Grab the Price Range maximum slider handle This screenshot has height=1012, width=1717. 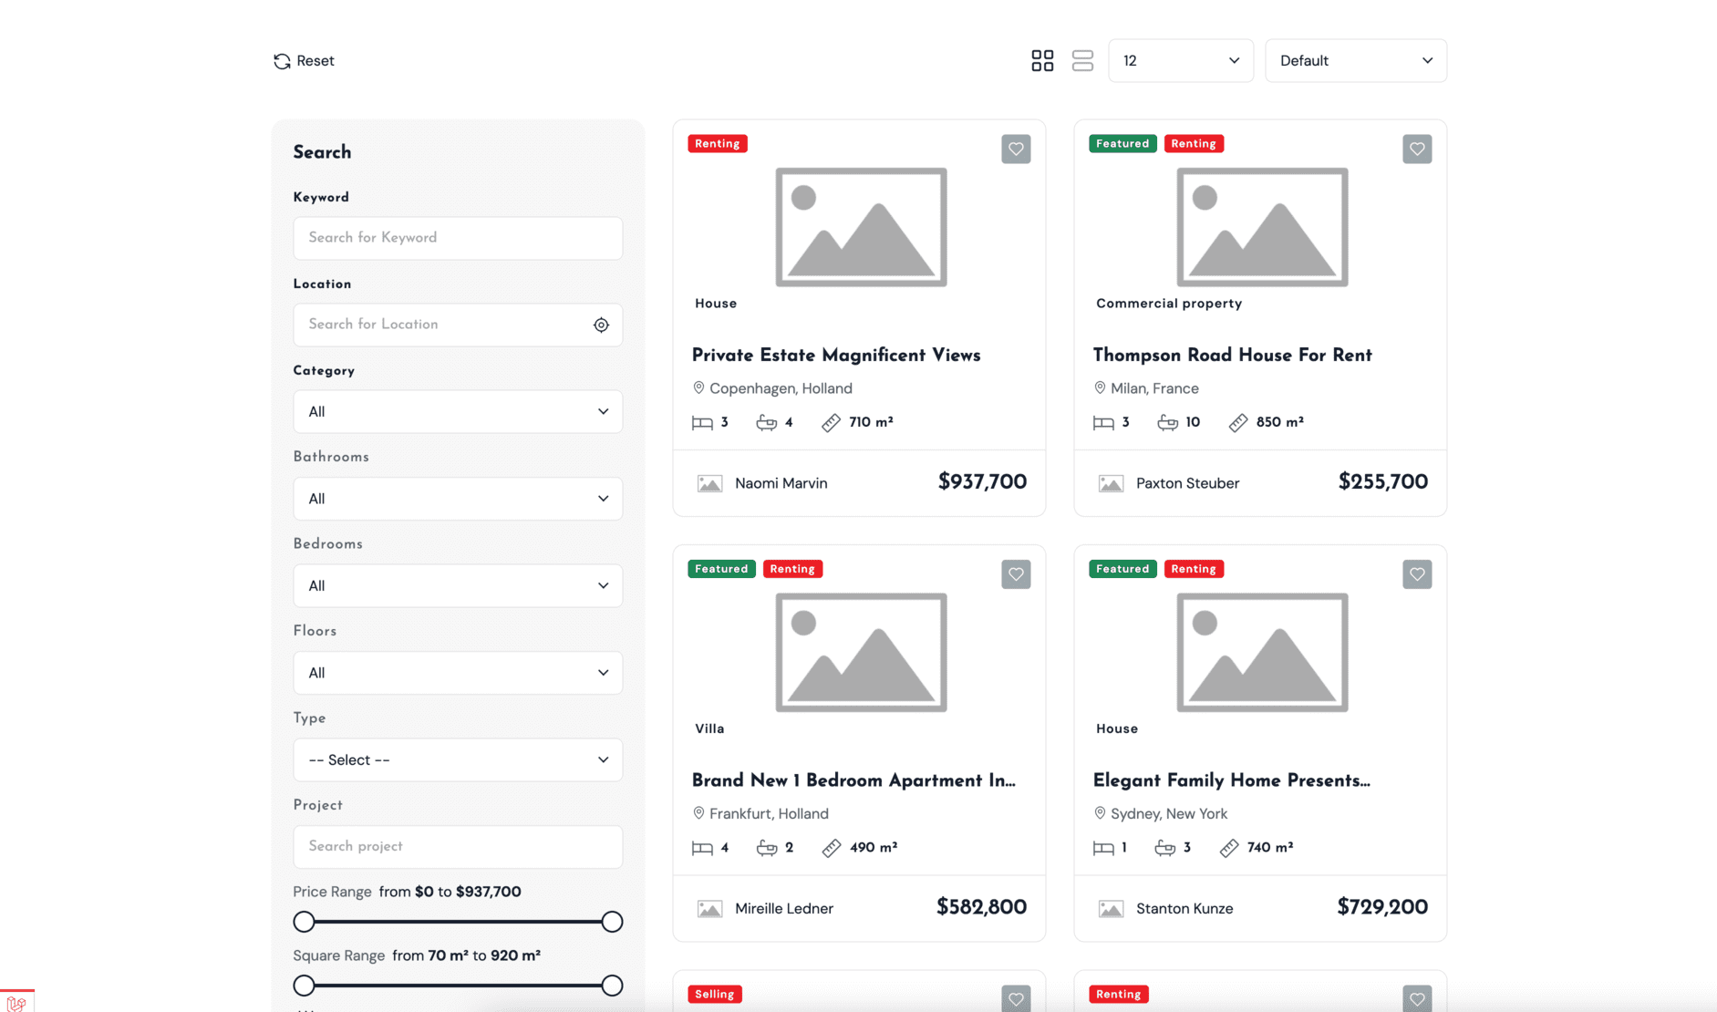click(x=612, y=922)
